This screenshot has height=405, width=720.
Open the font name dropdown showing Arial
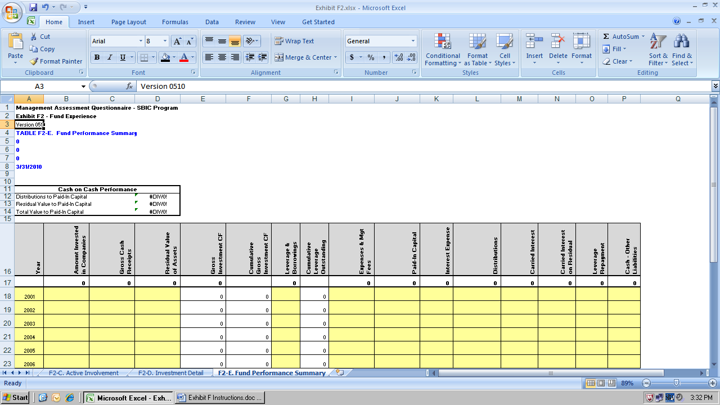click(141, 41)
